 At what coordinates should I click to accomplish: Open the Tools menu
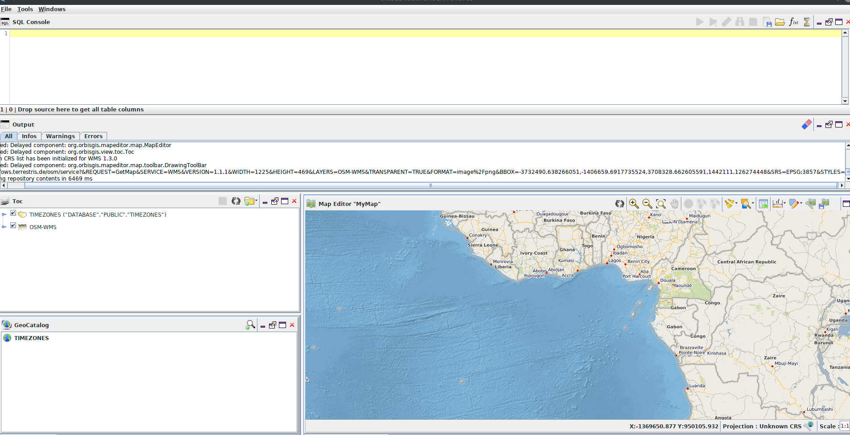(25, 9)
